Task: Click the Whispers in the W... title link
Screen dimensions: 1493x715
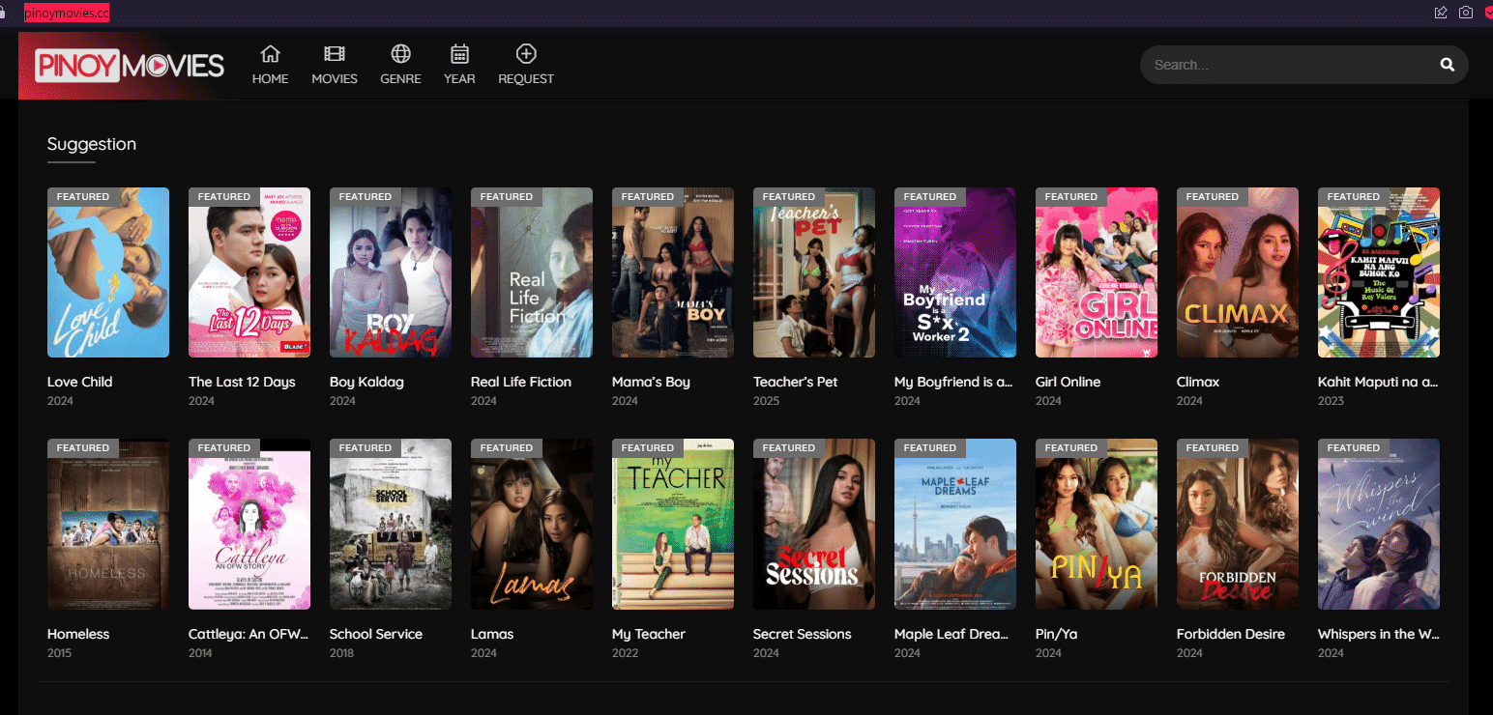Action: pyautogui.click(x=1378, y=634)
